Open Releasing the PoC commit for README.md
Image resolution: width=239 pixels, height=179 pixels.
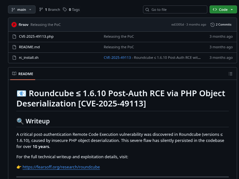click(119, 47)
